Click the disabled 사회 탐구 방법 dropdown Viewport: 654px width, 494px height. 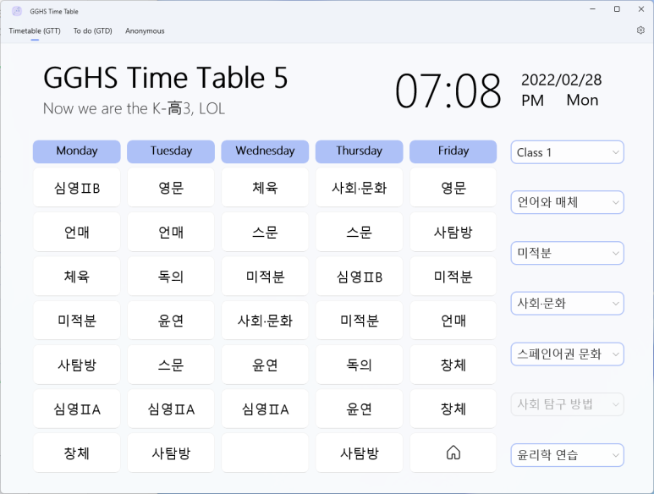coord(567,404)
